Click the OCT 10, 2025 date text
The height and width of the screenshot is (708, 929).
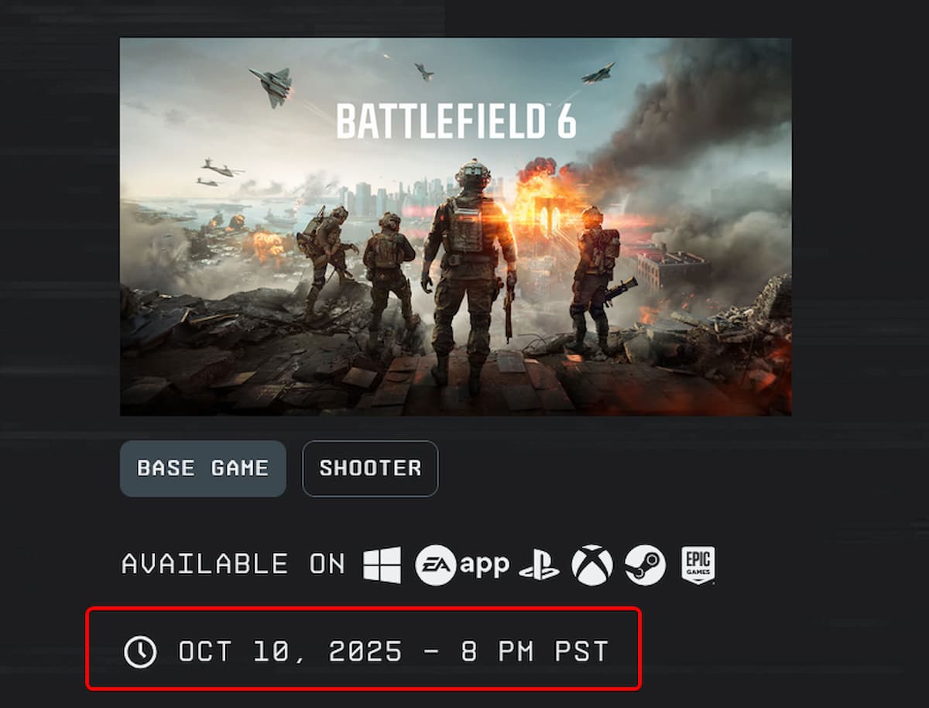pos(290,652)
